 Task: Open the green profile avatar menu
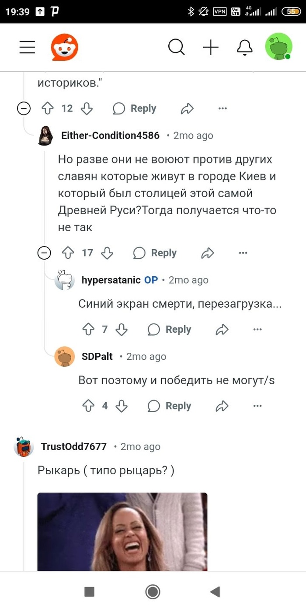[278, 47]
